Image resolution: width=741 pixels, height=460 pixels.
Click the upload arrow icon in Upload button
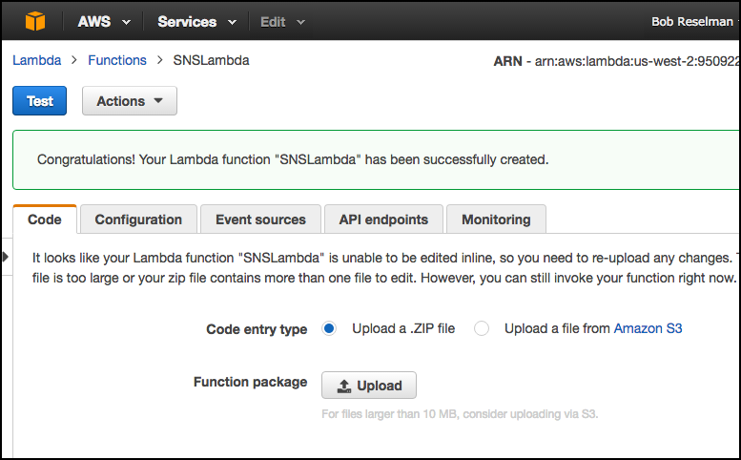click(343, 387)
